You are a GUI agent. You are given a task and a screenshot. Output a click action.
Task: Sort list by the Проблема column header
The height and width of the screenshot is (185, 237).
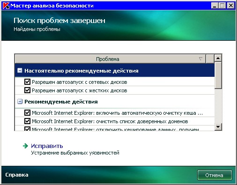coord(110,59)
